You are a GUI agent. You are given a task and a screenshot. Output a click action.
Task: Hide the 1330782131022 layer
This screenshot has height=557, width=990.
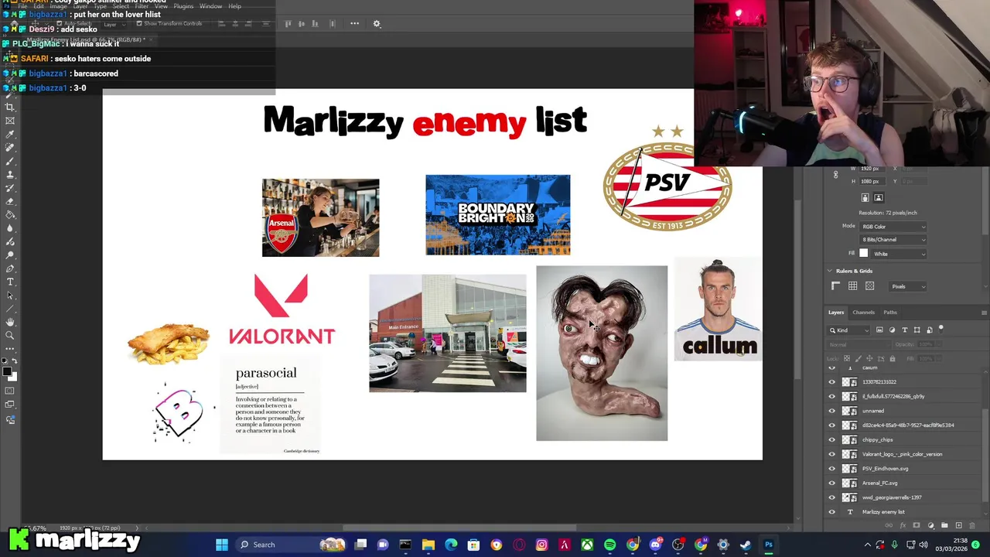click(832, 382)
